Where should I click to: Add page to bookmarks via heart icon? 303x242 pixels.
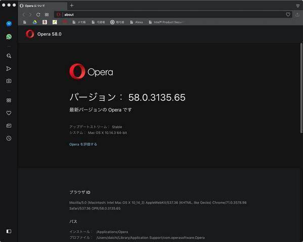288,15
